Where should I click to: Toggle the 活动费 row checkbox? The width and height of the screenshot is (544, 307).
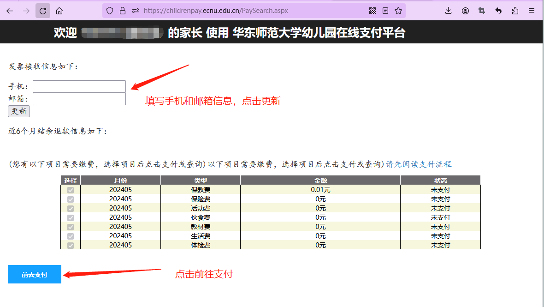coord(71,208)
